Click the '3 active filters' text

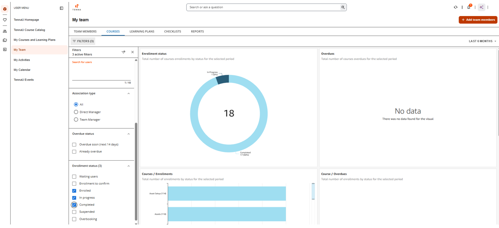(82, 54)
